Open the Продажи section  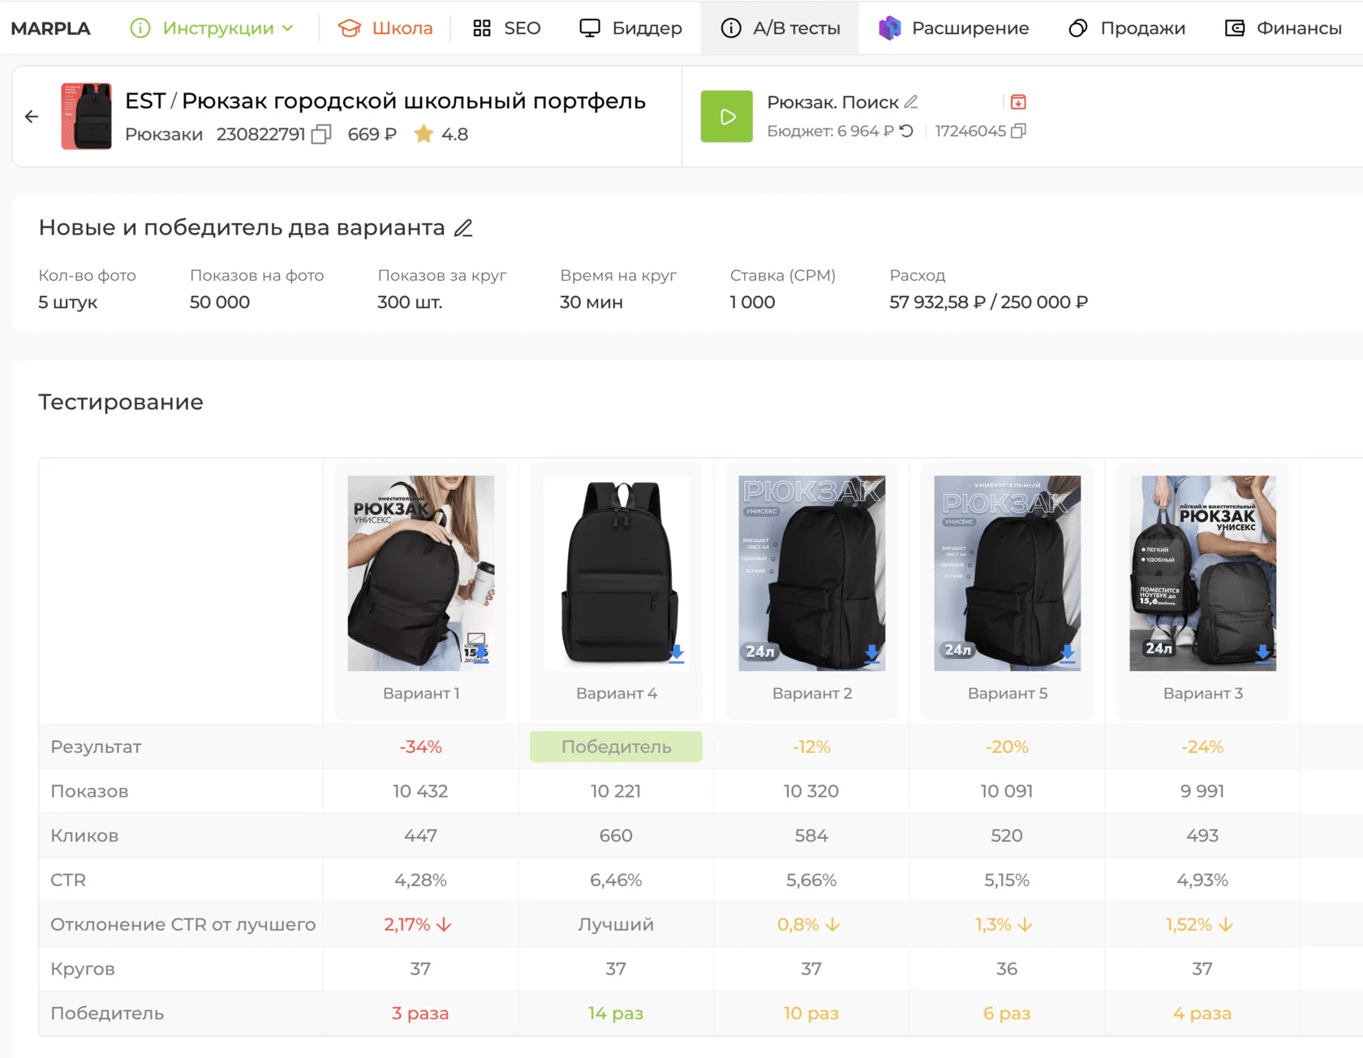1126,28
